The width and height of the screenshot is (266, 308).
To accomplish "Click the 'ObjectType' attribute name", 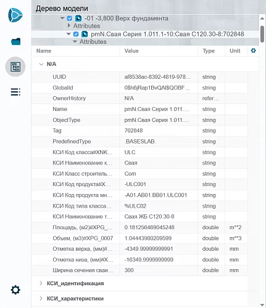I will pyautogui.click(x=66, y=120).
